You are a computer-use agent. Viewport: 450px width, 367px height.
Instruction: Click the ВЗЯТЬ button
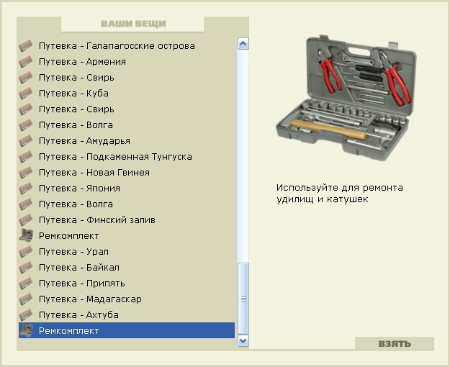[395, 344]
